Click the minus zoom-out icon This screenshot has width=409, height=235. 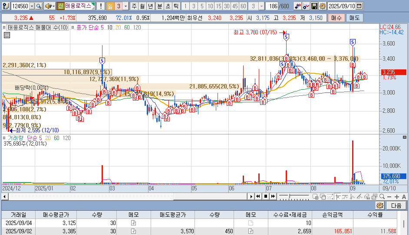(389, 197)
